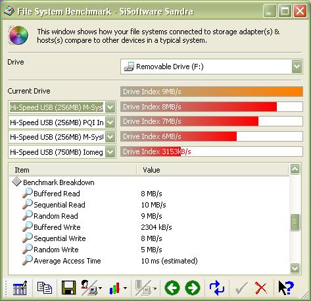Click the Item column header
The width and height of the screenshot is (311, 301).
coord(73,170)
